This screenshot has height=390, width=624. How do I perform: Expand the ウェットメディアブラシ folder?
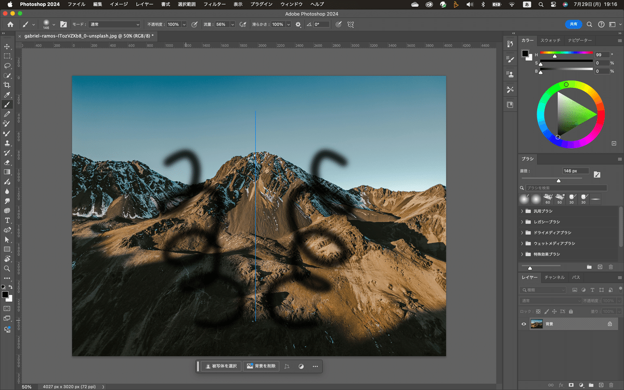pos(522,243)
